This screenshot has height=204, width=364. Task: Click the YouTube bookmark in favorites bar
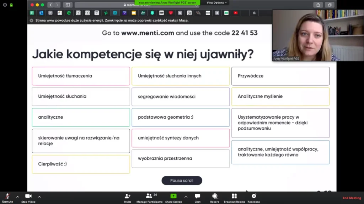point(236,13)
